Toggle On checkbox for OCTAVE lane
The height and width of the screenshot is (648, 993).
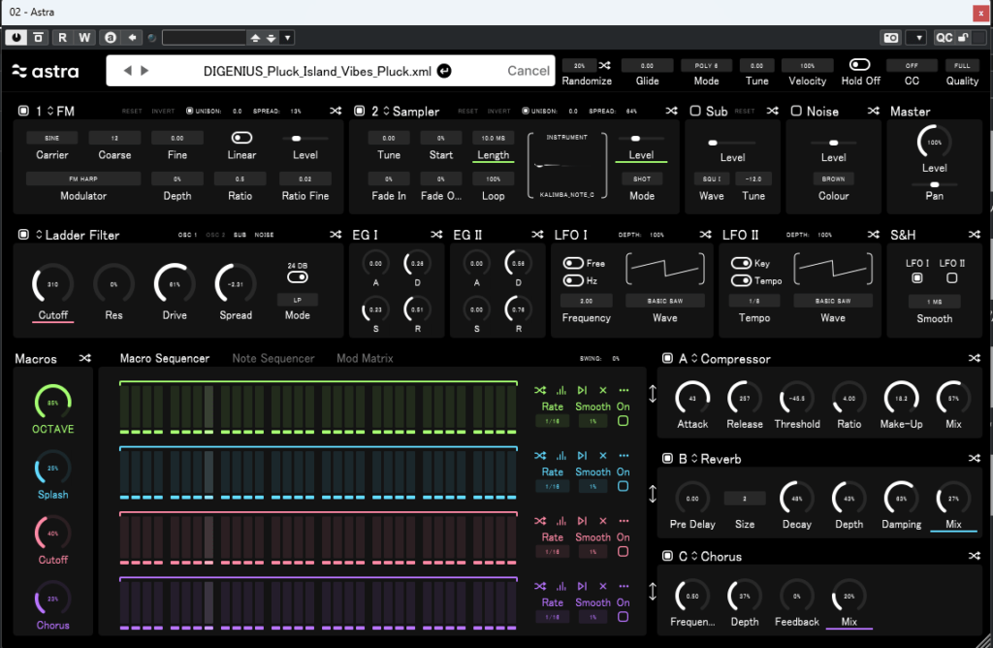[624, 421]
